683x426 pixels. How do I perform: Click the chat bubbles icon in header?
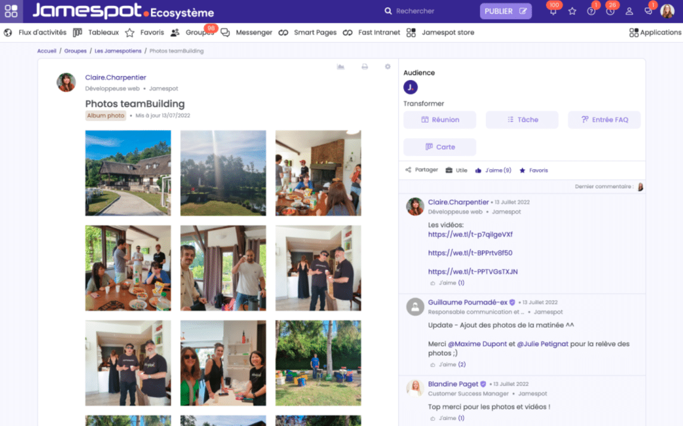648,11
